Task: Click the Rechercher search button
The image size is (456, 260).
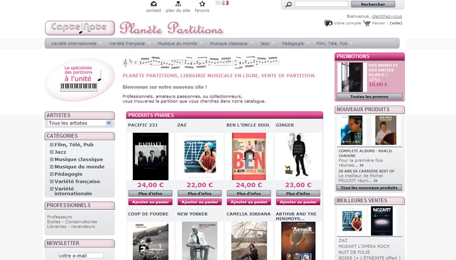Action: (373, 4)
